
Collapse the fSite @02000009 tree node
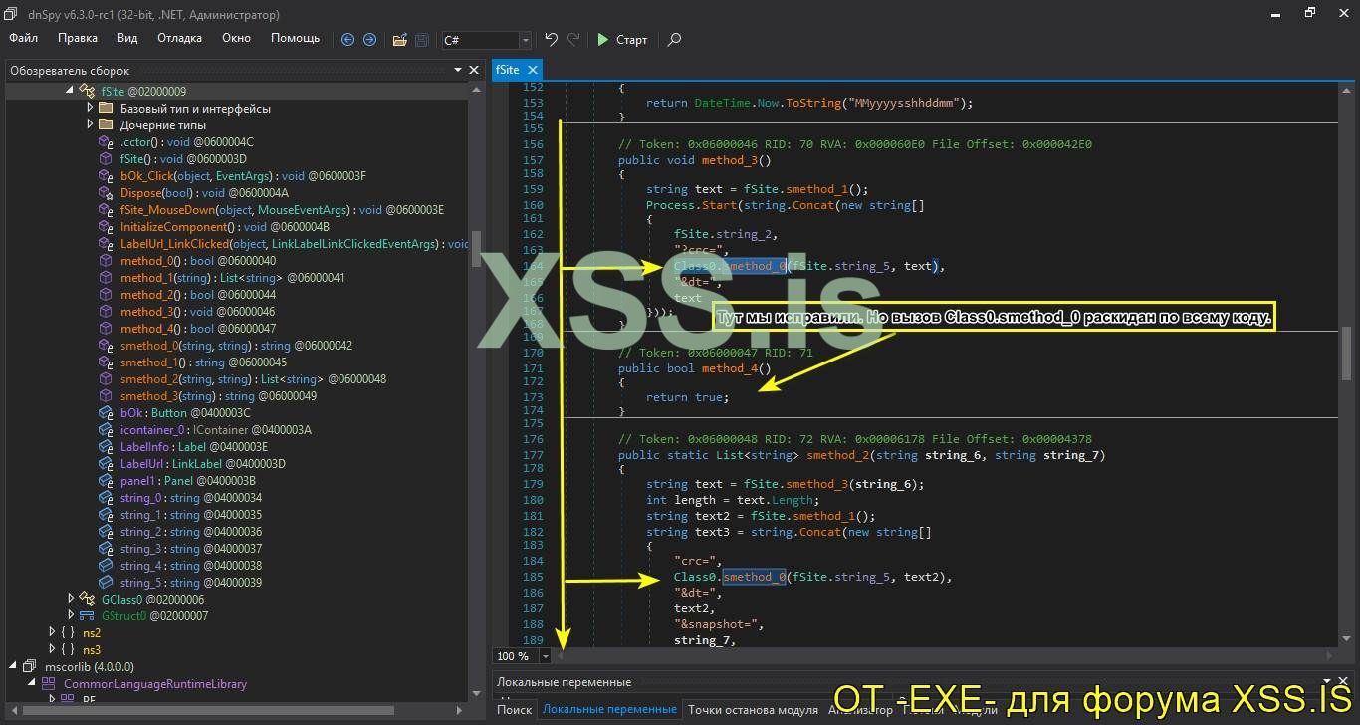click(70, 91)
